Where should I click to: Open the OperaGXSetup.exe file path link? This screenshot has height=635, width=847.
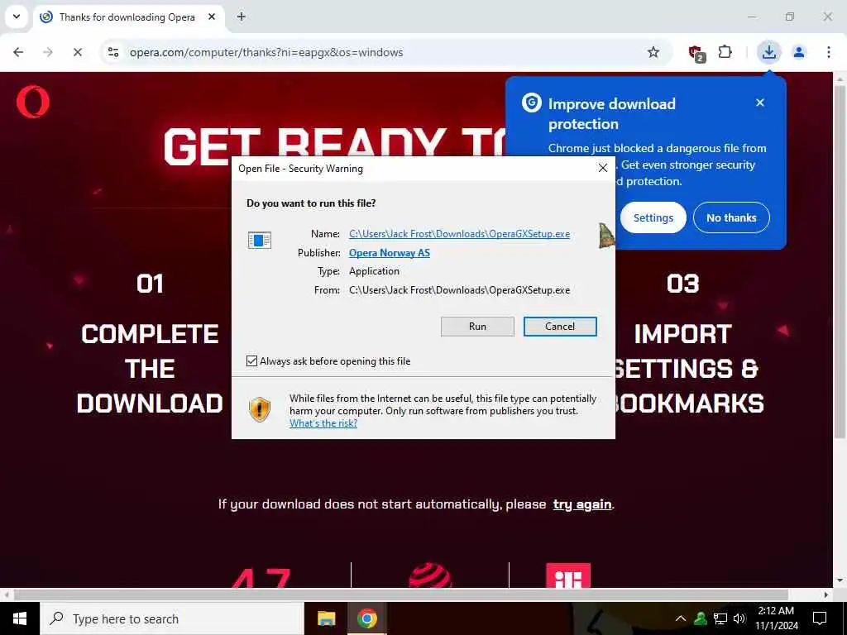coord(459,234)
